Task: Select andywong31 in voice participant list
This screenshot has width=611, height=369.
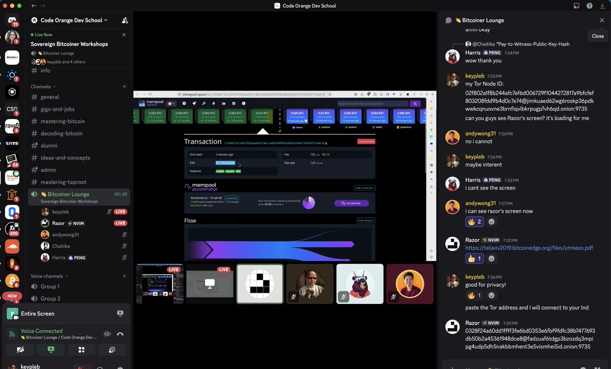Action: (x=84, y=235)
